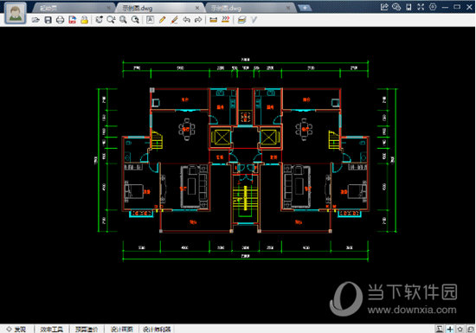Viewport: 476px width, 333px height.
Task: Open the chat bubbles icon
Action: click(396, 7)
